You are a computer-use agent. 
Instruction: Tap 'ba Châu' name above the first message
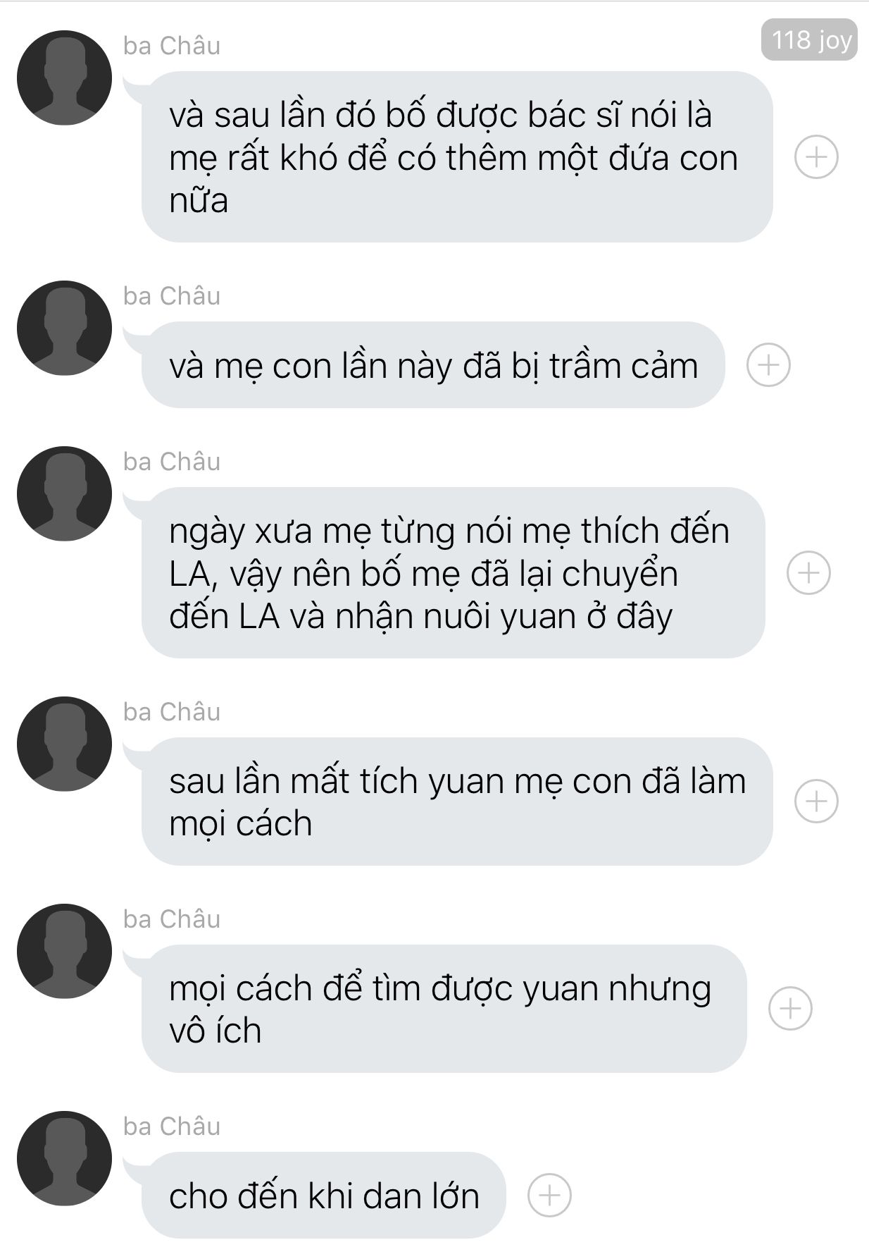pos(171,45)
